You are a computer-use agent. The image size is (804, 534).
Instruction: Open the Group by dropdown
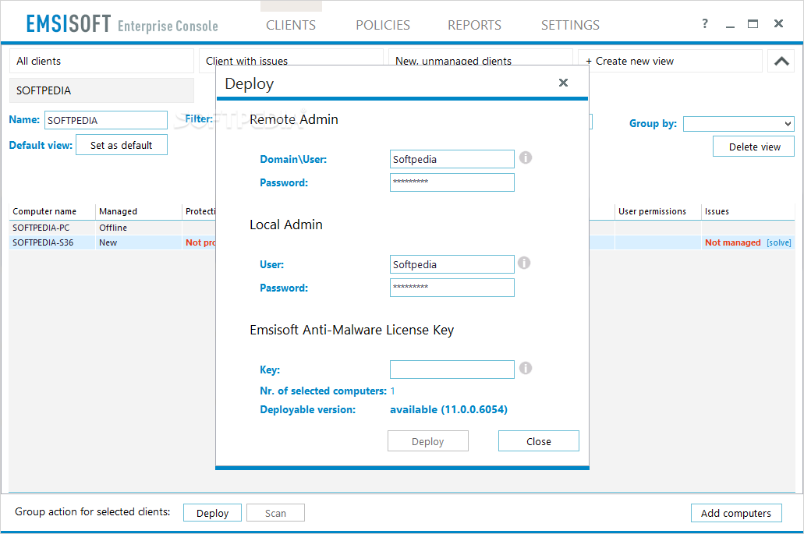point(738,123)
